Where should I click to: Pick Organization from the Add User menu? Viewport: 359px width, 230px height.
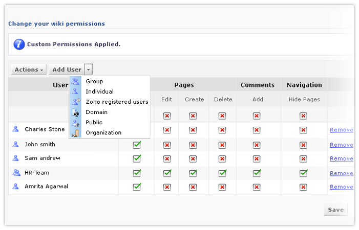click(110, 132)
